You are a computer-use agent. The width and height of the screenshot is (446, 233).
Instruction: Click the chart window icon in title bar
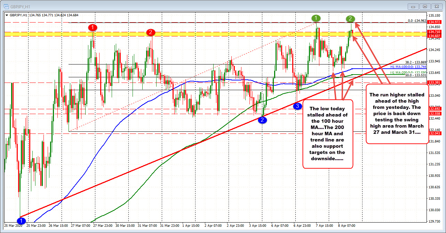[x=6, y=7]
